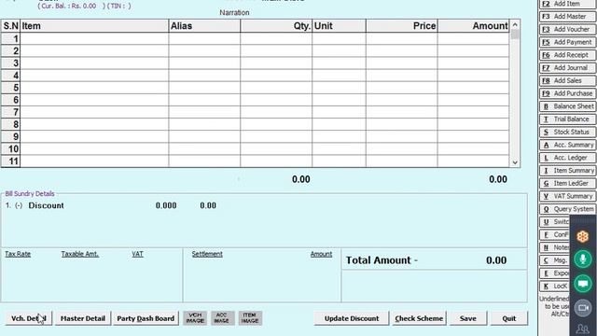
Task: Click Check Scheme button
Action: point(419,318)
